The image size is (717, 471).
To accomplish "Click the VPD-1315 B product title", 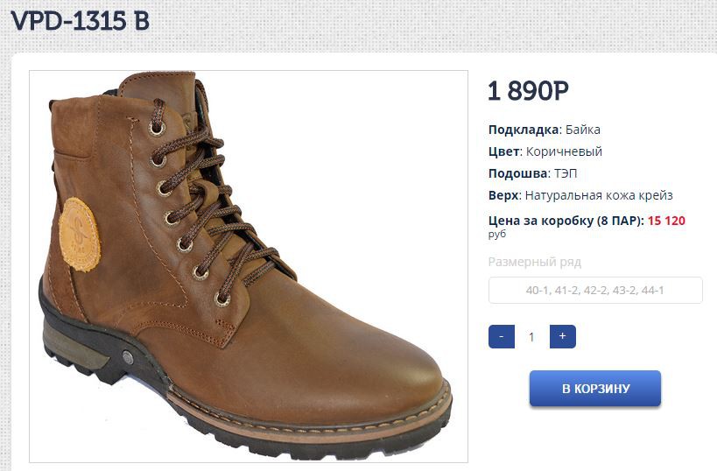I will (80, 22).
